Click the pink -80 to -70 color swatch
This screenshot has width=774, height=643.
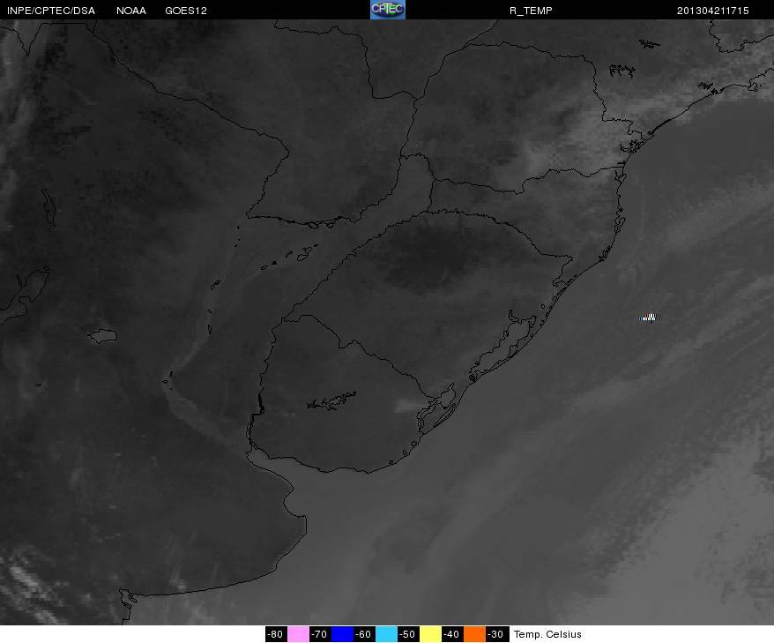(298, 634)
